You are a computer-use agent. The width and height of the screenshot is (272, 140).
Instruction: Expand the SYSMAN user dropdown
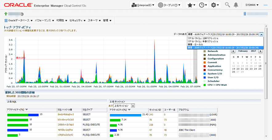[252, 5]
